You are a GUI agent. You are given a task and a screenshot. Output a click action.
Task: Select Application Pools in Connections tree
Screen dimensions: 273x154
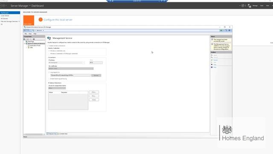(35, 45)
